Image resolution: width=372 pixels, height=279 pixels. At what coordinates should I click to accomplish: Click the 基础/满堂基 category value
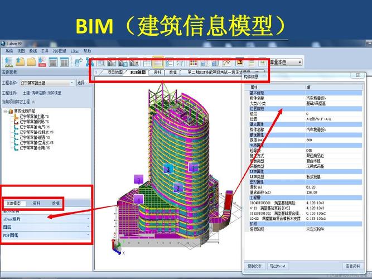(x=316, y=104)
